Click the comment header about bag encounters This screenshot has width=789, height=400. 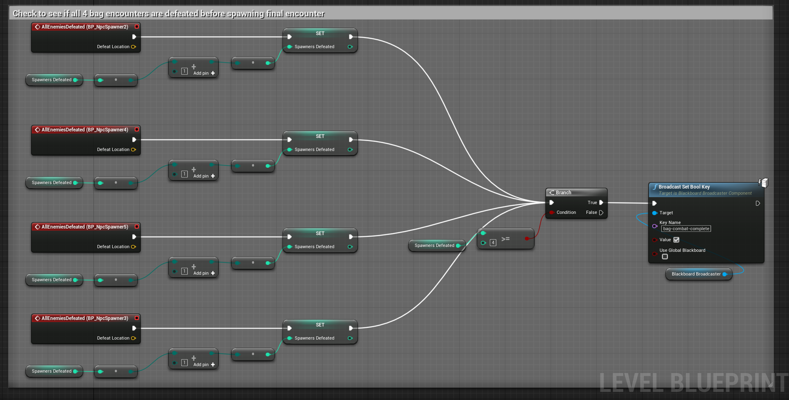[167, 13]
